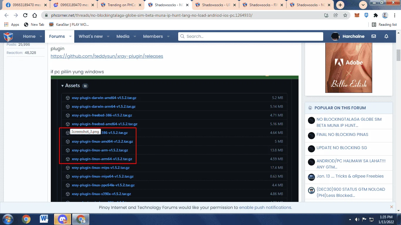
Task: Click the share page icon in address bar
Action: coord(336,15)
